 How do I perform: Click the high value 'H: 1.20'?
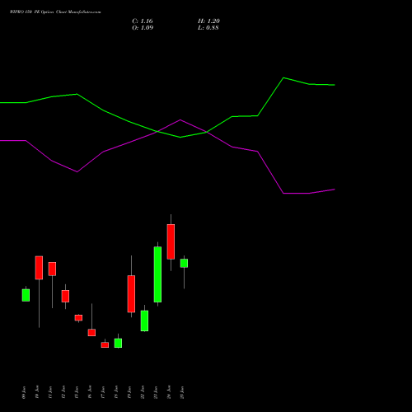pos(208,21)
